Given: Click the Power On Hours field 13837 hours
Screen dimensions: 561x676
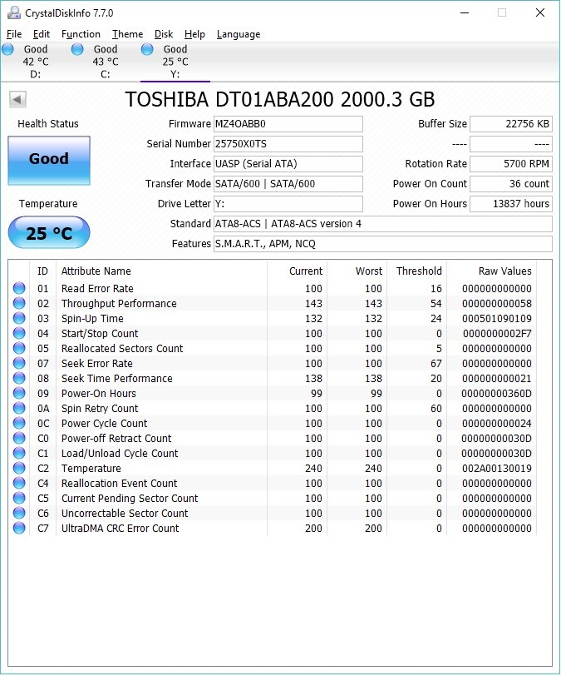Looking at the screenshot, I should tap(510, 203).
